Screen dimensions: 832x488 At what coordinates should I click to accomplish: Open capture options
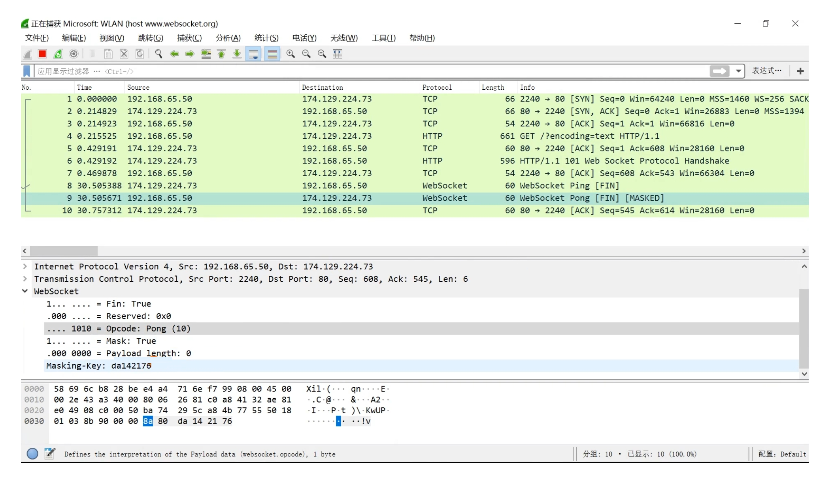click(x=74, y=54)
